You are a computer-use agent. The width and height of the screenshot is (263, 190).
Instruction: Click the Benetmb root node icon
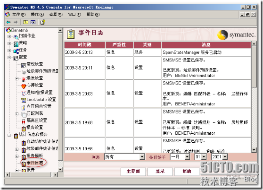pyautogui.click(x=8, y=30)
